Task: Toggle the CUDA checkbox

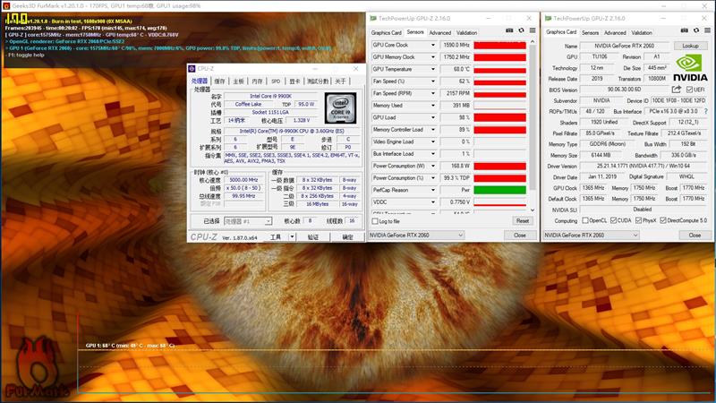Action: [x=613, y=220]
